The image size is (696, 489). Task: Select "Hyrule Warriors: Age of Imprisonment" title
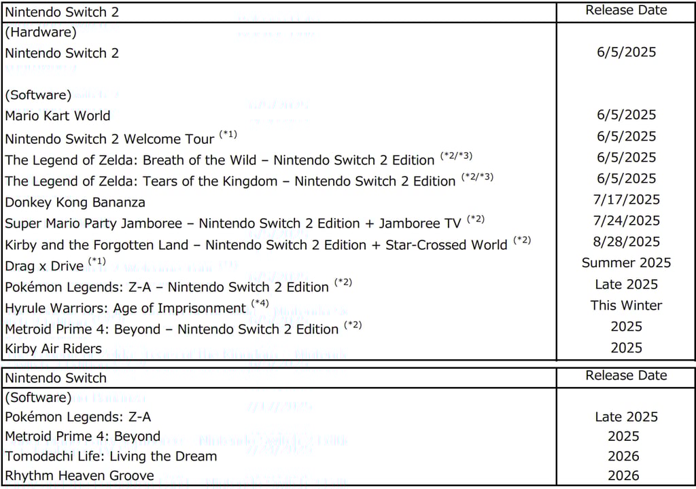[126, 308]
